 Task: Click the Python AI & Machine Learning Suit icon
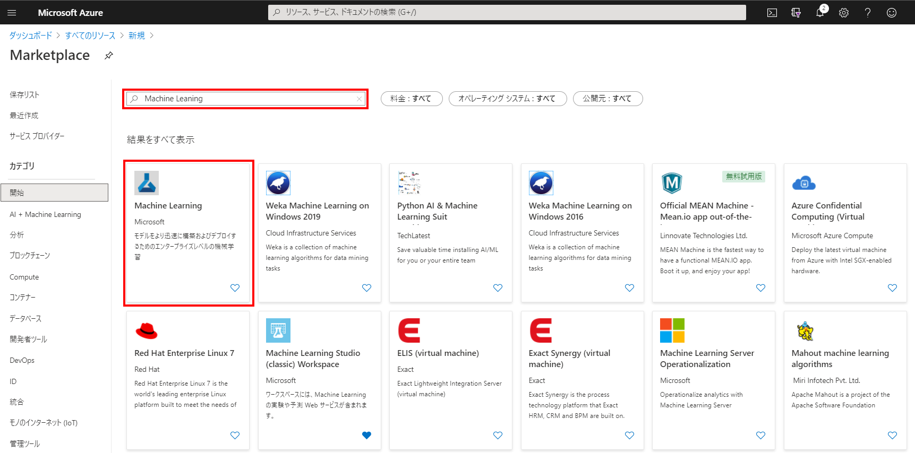pyautogui.click(x=409, y=183)
